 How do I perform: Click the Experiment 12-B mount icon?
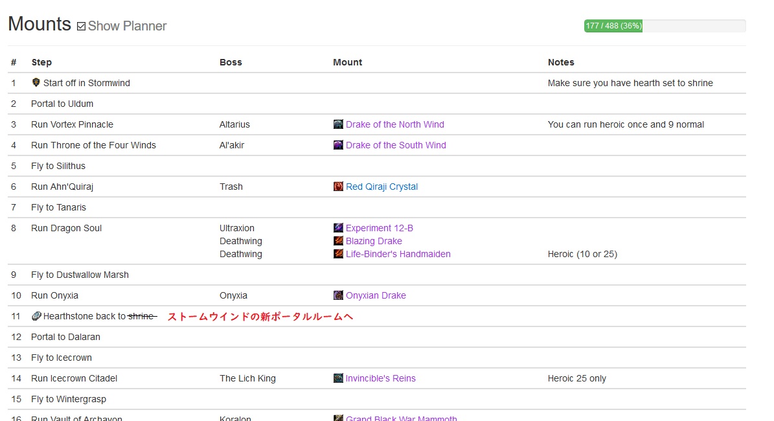pos(338,227)
